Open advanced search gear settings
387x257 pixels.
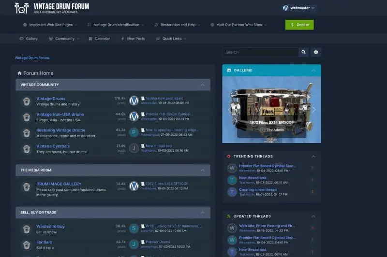(x=316, y=52)
